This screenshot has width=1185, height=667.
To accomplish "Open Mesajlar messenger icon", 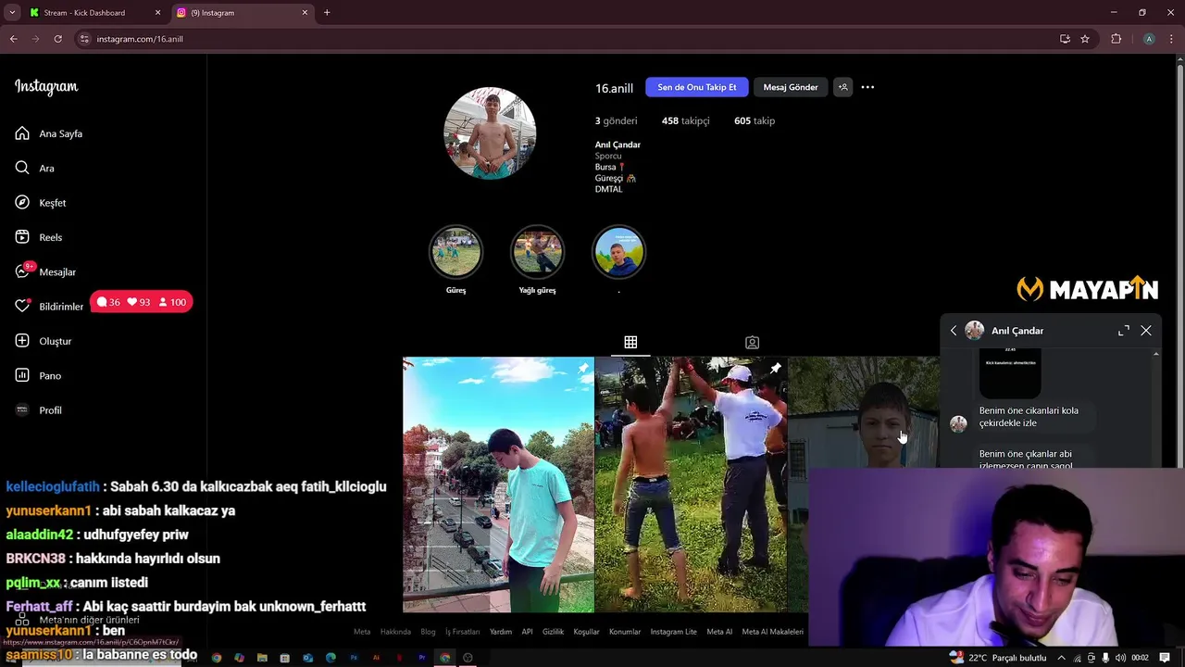I will tap(22, 271).
